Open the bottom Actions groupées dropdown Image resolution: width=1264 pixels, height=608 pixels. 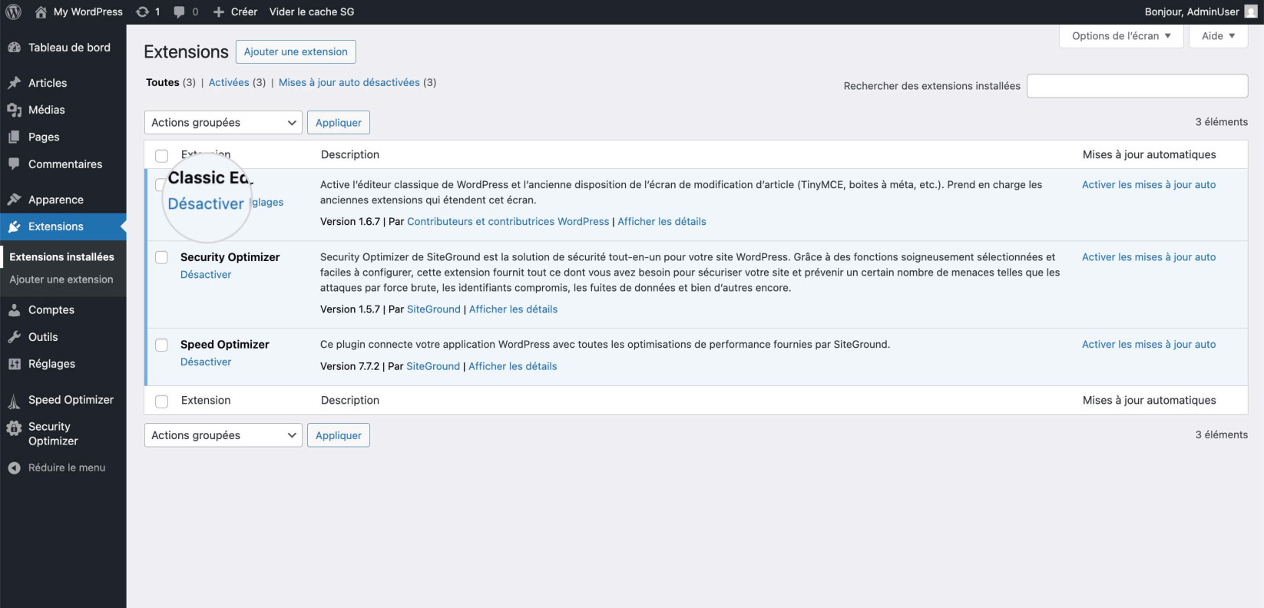pos(223,435)
